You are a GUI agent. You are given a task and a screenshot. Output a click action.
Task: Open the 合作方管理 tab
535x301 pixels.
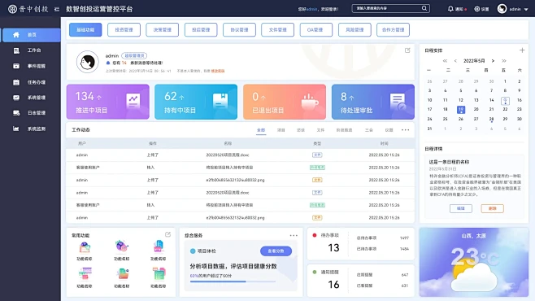393,29
